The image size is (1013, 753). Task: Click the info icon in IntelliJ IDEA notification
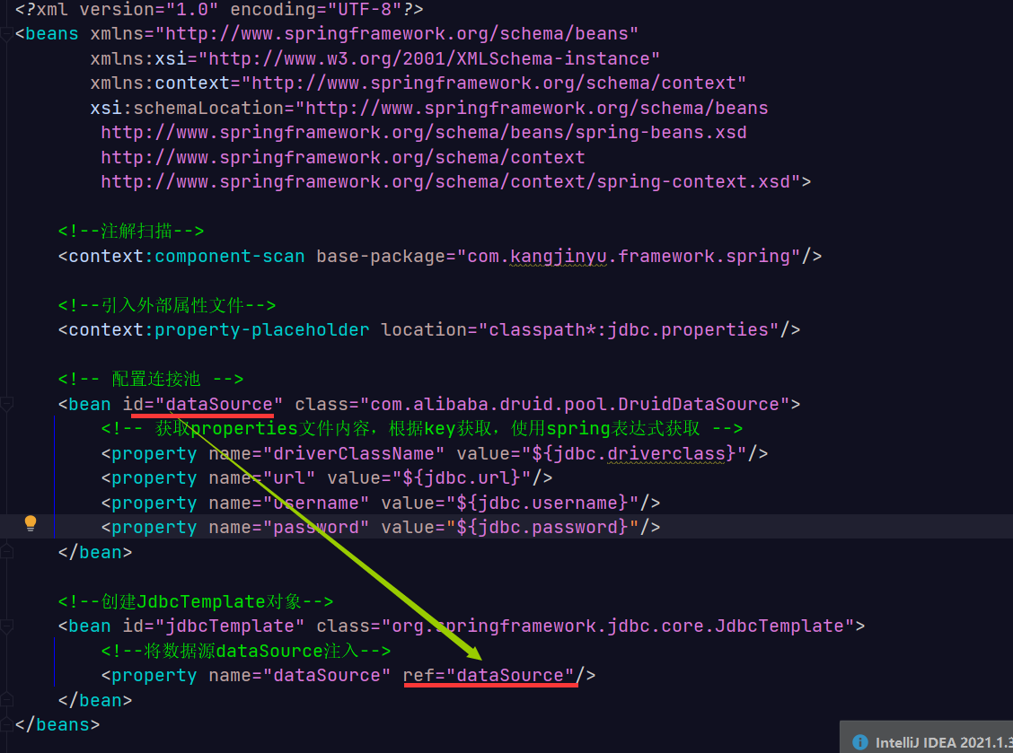(x=860, y=742)
